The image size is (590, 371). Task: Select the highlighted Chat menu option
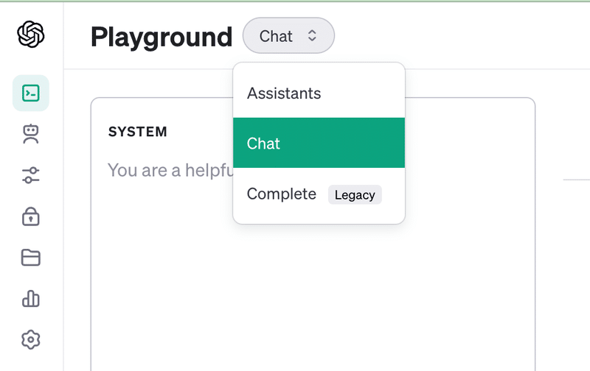(319, 143)
